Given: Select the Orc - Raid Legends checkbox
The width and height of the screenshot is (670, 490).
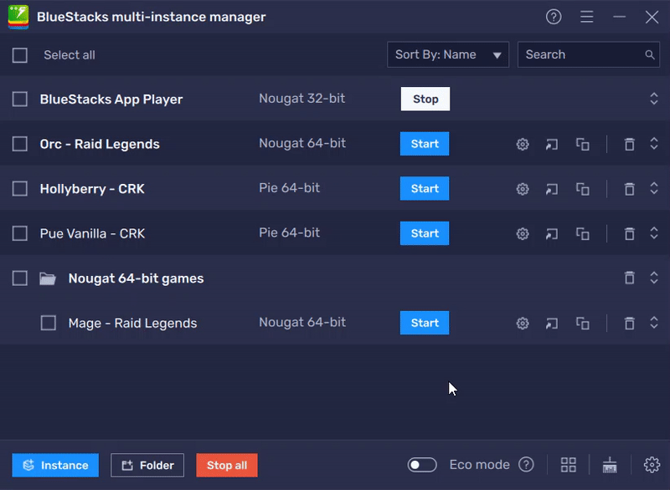Looking at the screenshot, I should (x=19, y=144).
